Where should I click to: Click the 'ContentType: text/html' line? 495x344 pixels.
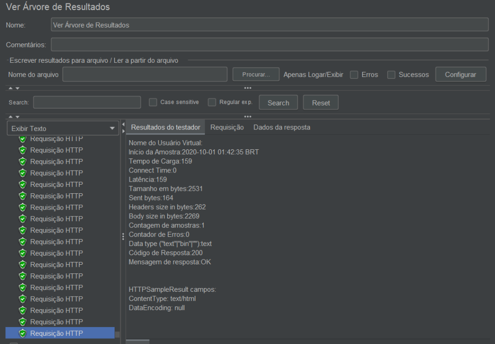point(162,299)
